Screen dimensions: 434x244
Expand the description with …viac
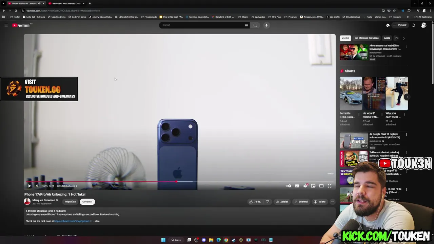[96, 221]
